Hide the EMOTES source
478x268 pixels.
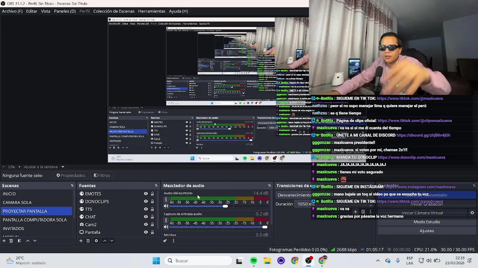[x=146, y=194]
